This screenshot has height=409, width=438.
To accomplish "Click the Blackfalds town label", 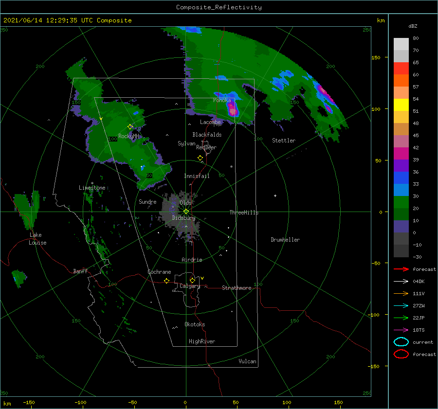I will (207, 135).
